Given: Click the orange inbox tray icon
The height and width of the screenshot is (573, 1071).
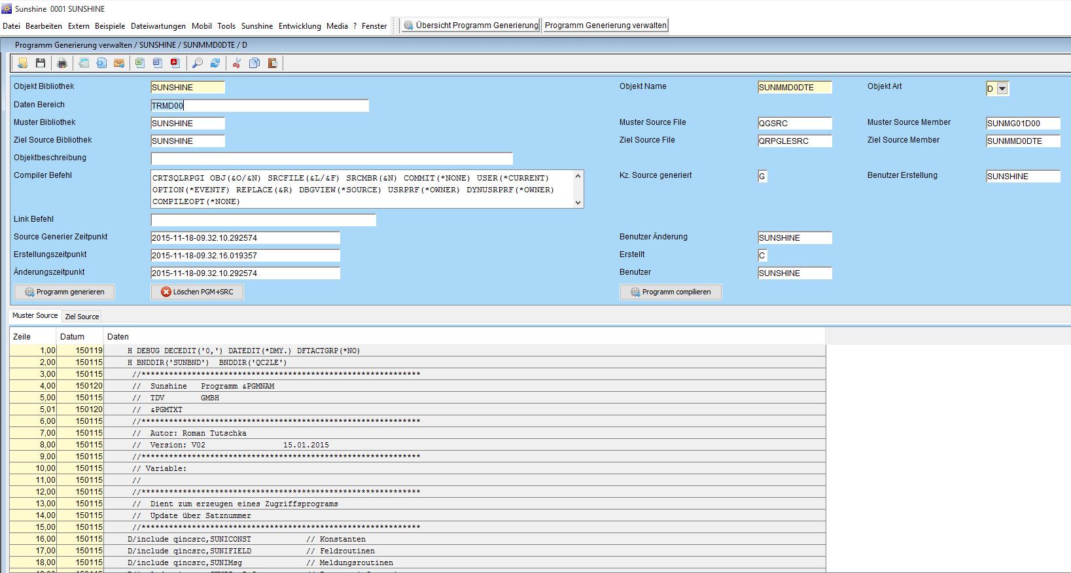Looking at the screenshot, I should point(119,63).
